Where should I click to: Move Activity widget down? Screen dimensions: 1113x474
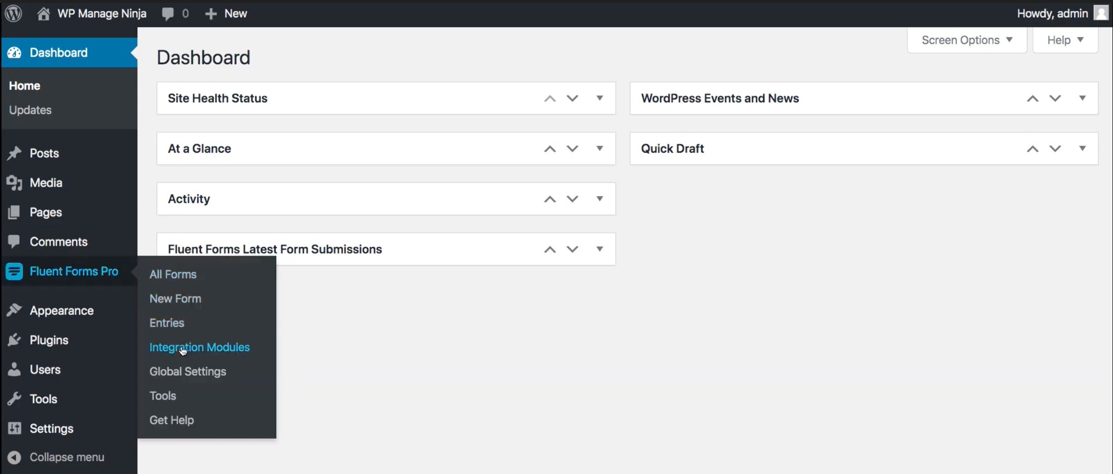[572, 199]
